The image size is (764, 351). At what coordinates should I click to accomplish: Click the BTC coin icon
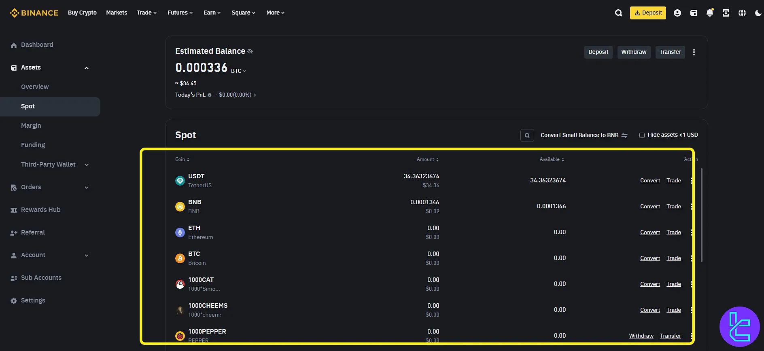[x=180, y=258]
